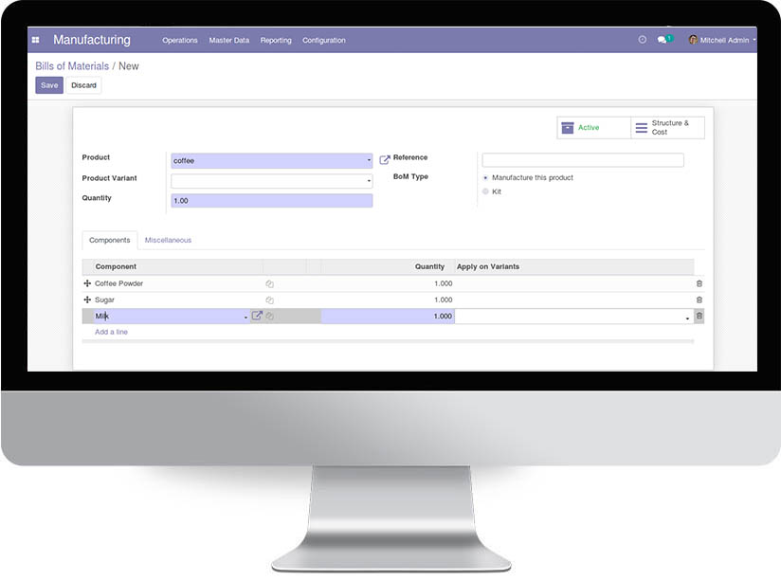The height and width of the screenshot is (581, 781).
Task: Focus the Quantity 1.00 input field
Action: [271, 201]
